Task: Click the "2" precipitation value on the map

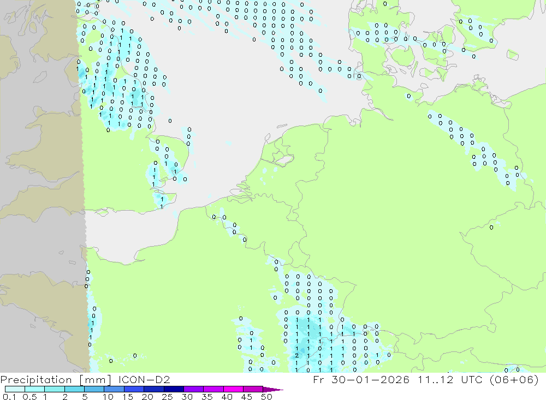Action: pyautogui.click(x=296, y=355)
